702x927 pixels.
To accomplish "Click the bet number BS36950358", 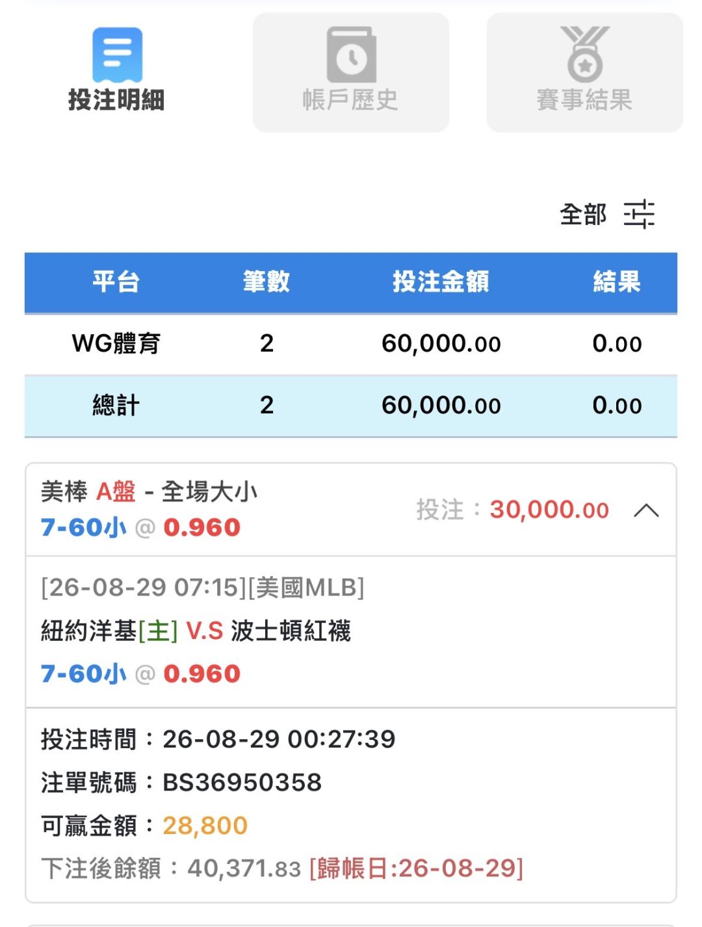I will (x=242, y=783).
